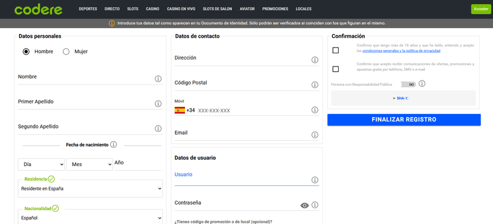Viewport: 493px width, 224px height.
Task: Check the over-18 terms acceptance checkbox
Action: click(x=335, y=50)
